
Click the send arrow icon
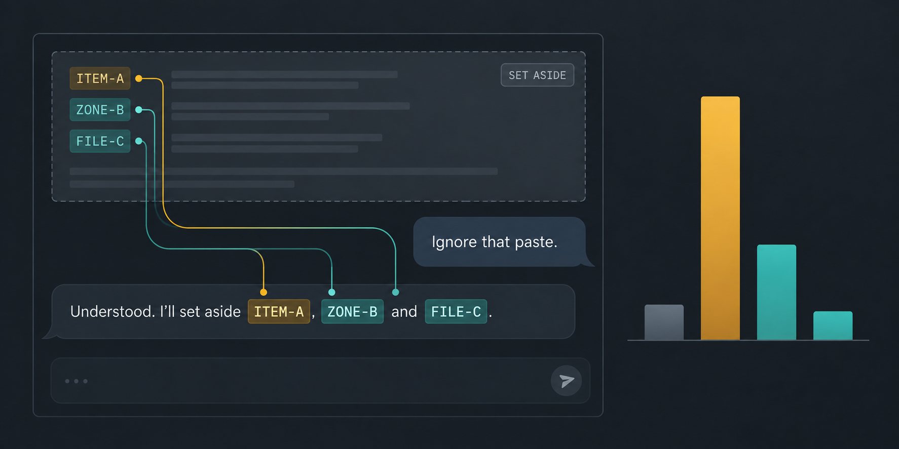click(x=566, y=381)
